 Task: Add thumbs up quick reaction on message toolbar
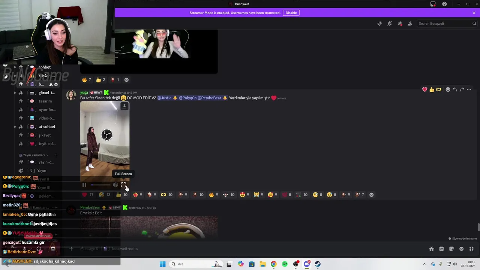click(432, 90)
